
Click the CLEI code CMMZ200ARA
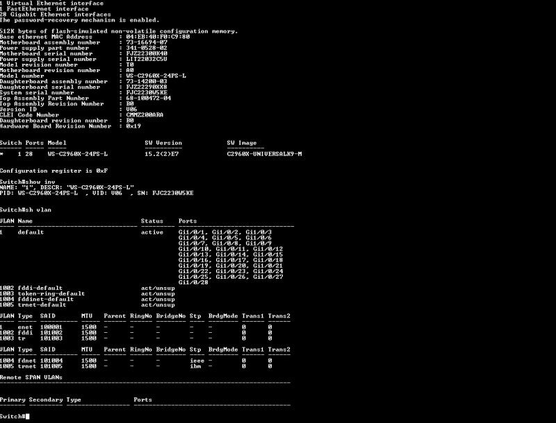pyautogui.click(x=145, y=115)
